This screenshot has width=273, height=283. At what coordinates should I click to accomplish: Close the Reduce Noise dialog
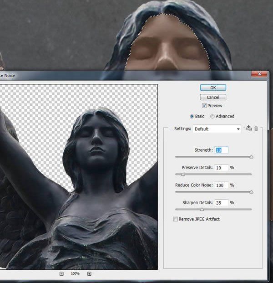(x=259, y=74)
